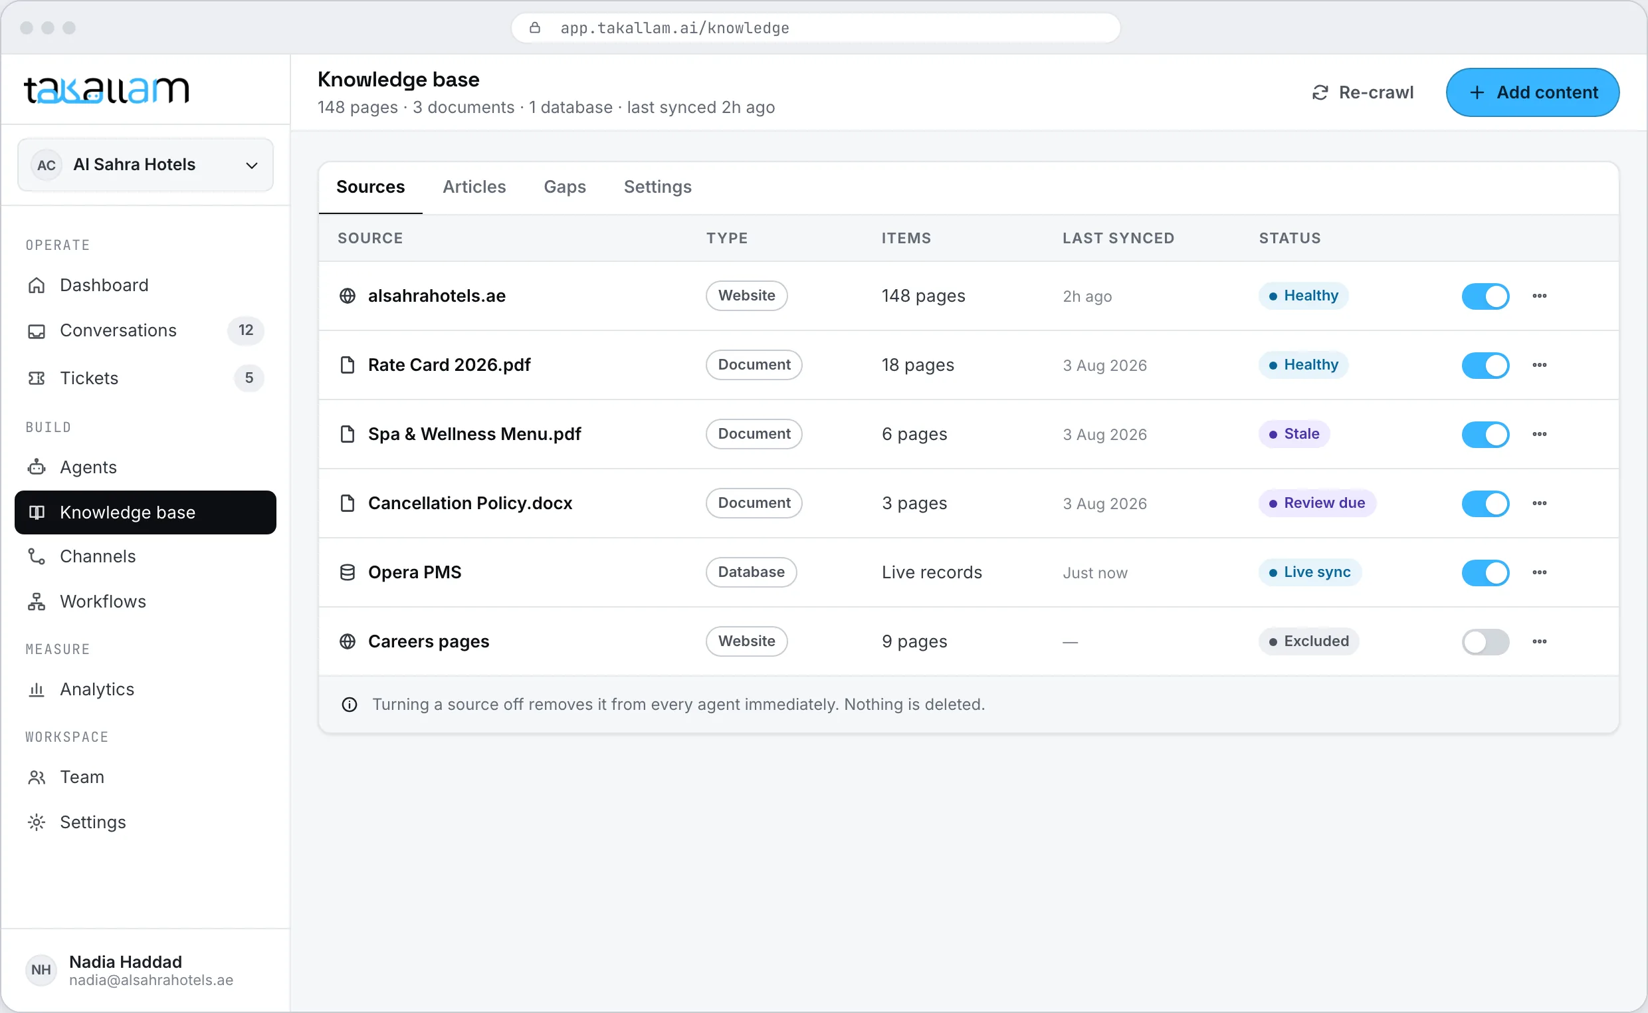Click the Add content button

coord(1532,92)
